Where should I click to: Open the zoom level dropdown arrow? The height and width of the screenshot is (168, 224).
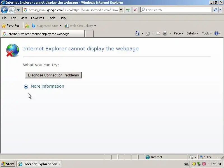click(x=217, y=157)
